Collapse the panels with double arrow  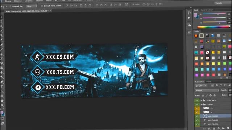191,8
